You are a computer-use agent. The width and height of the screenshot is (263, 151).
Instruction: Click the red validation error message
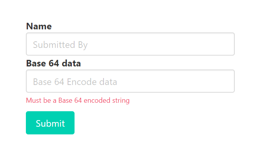tap(78, 100)
